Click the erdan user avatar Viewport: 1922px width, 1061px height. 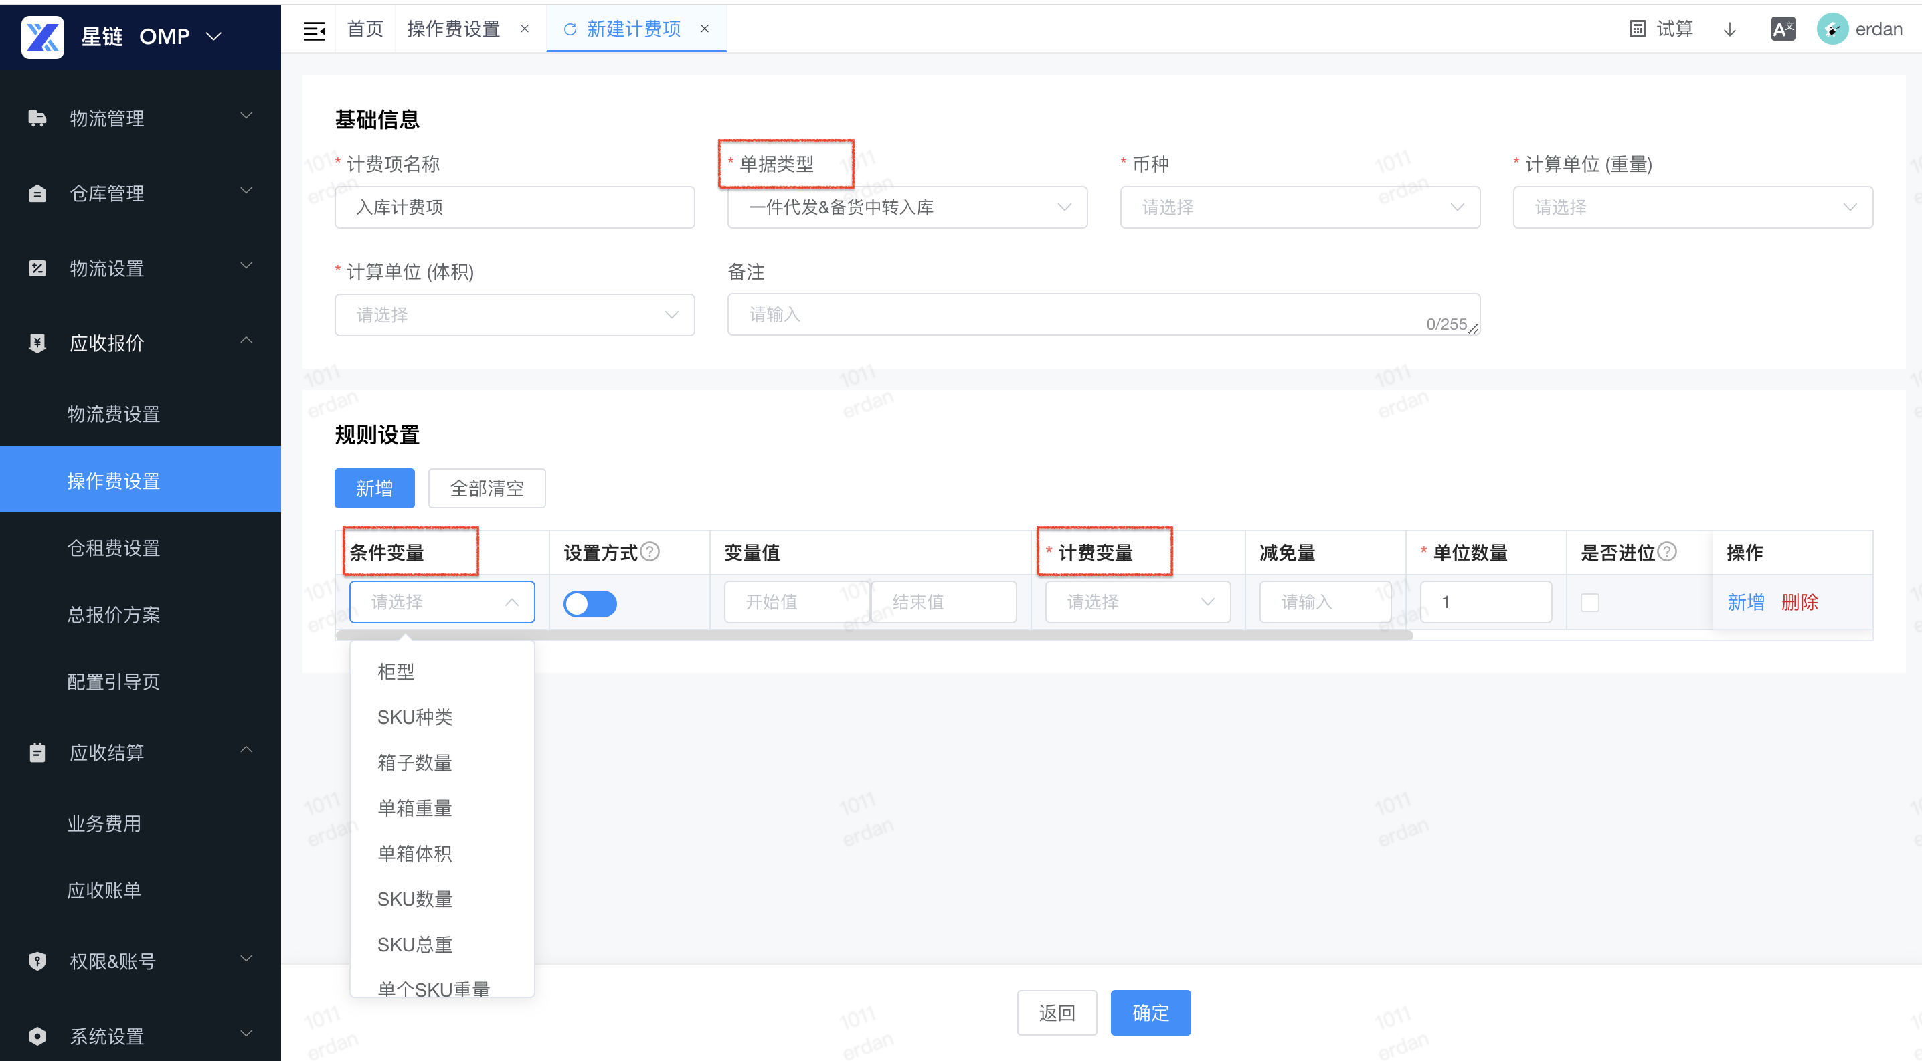point(1832,29)
